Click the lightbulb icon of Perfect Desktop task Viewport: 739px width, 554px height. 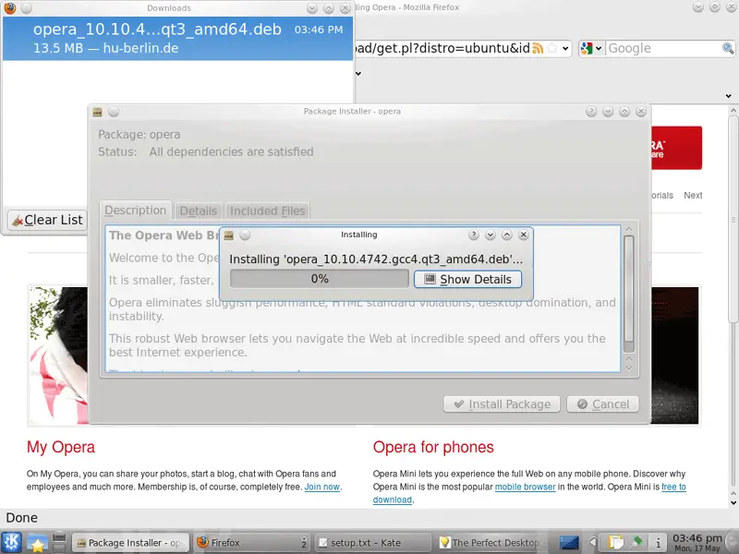pos(444,543)
